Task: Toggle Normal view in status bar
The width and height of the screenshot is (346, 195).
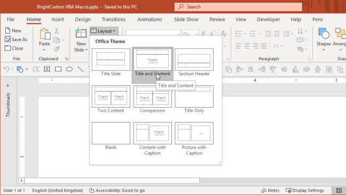Action: (x=339, y=190)
